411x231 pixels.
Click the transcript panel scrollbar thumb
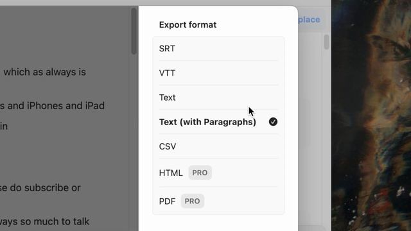coord(134,31)
